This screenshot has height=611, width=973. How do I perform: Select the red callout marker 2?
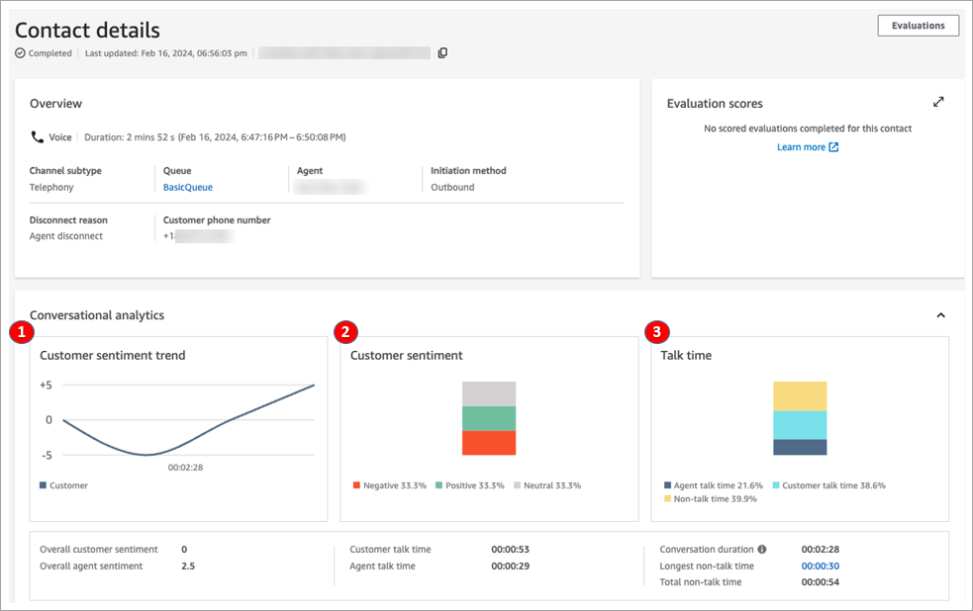point(345,332)
